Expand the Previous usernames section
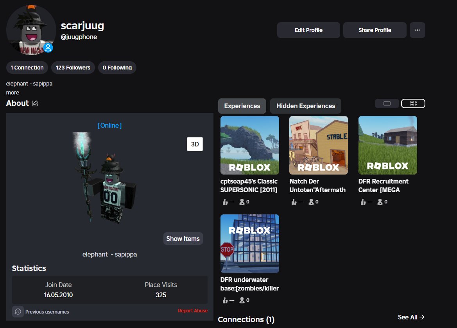This screenshot has width=457, height=328. pyautogui.click(x=47, y=311)
